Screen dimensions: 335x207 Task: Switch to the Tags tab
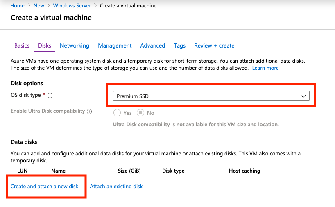tap(179, 45)
